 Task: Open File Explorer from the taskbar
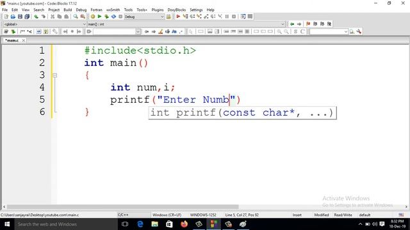155,224
